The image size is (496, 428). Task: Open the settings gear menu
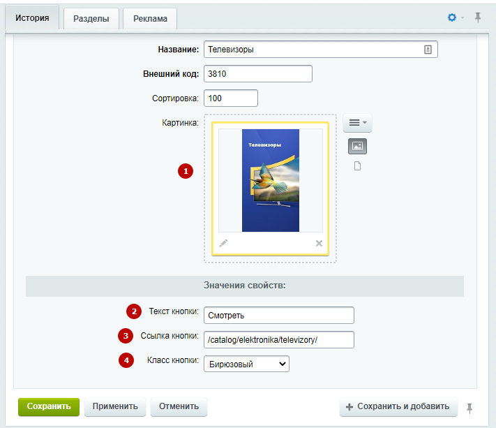tap(452, 17)
